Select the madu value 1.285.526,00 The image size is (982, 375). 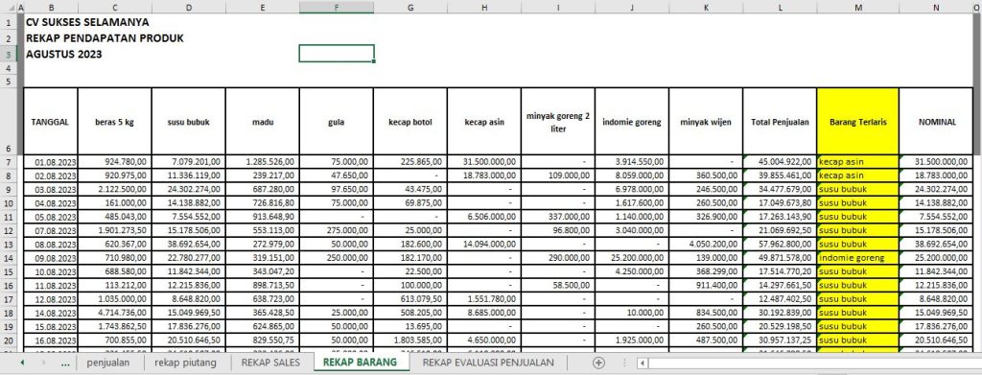(263, 162)
